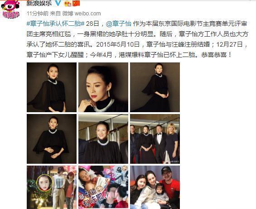Open the close-up portrait with earring photo
This screenshot has width=256, height=209.
coord(103,87)
